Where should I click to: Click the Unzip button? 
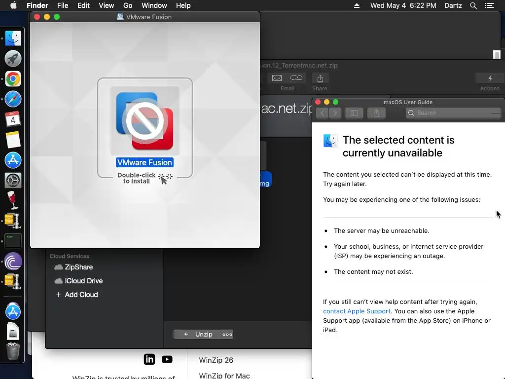tap(197, 334)
